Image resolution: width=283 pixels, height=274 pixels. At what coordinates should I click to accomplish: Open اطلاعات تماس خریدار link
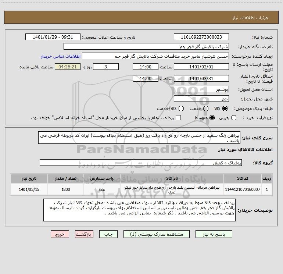pyautogui.click(x=61, y=56)
